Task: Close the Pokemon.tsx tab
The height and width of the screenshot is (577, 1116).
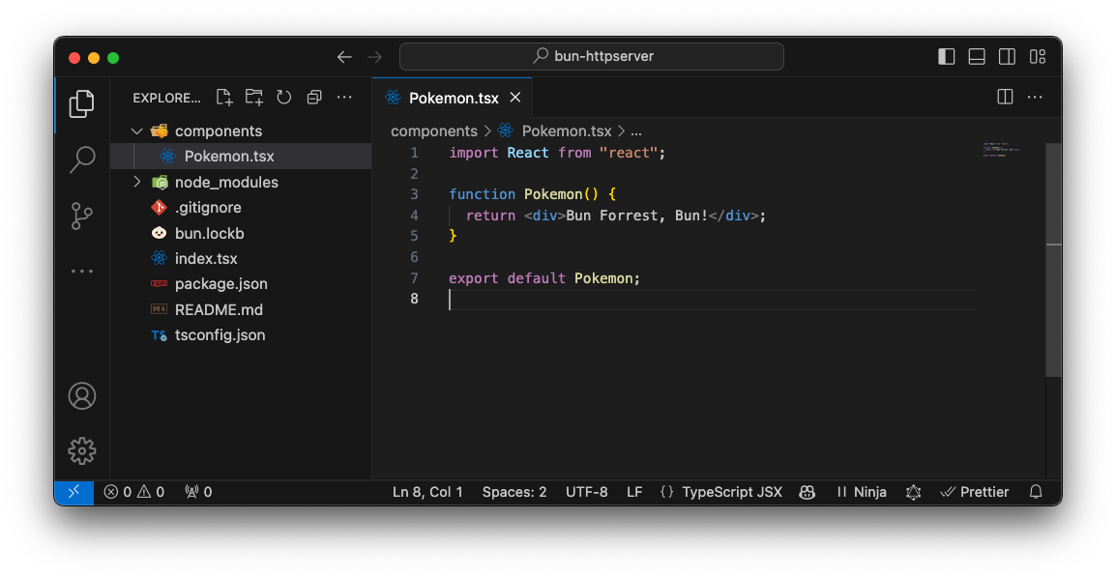Action: [x=515, y=98]
